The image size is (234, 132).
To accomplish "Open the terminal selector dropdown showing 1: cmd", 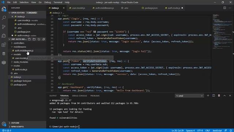I will coord(189,96).
